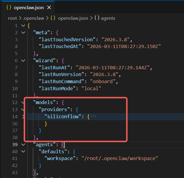Collapse the root object on line 1
184x178 pixels.
(x=23, y=25)
